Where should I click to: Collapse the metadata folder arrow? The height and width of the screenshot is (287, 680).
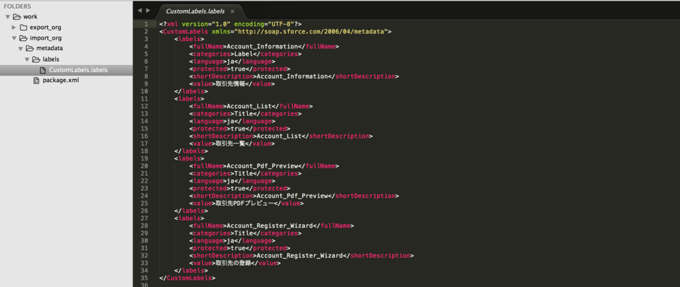pyautogui.click(x=21, y=48)
